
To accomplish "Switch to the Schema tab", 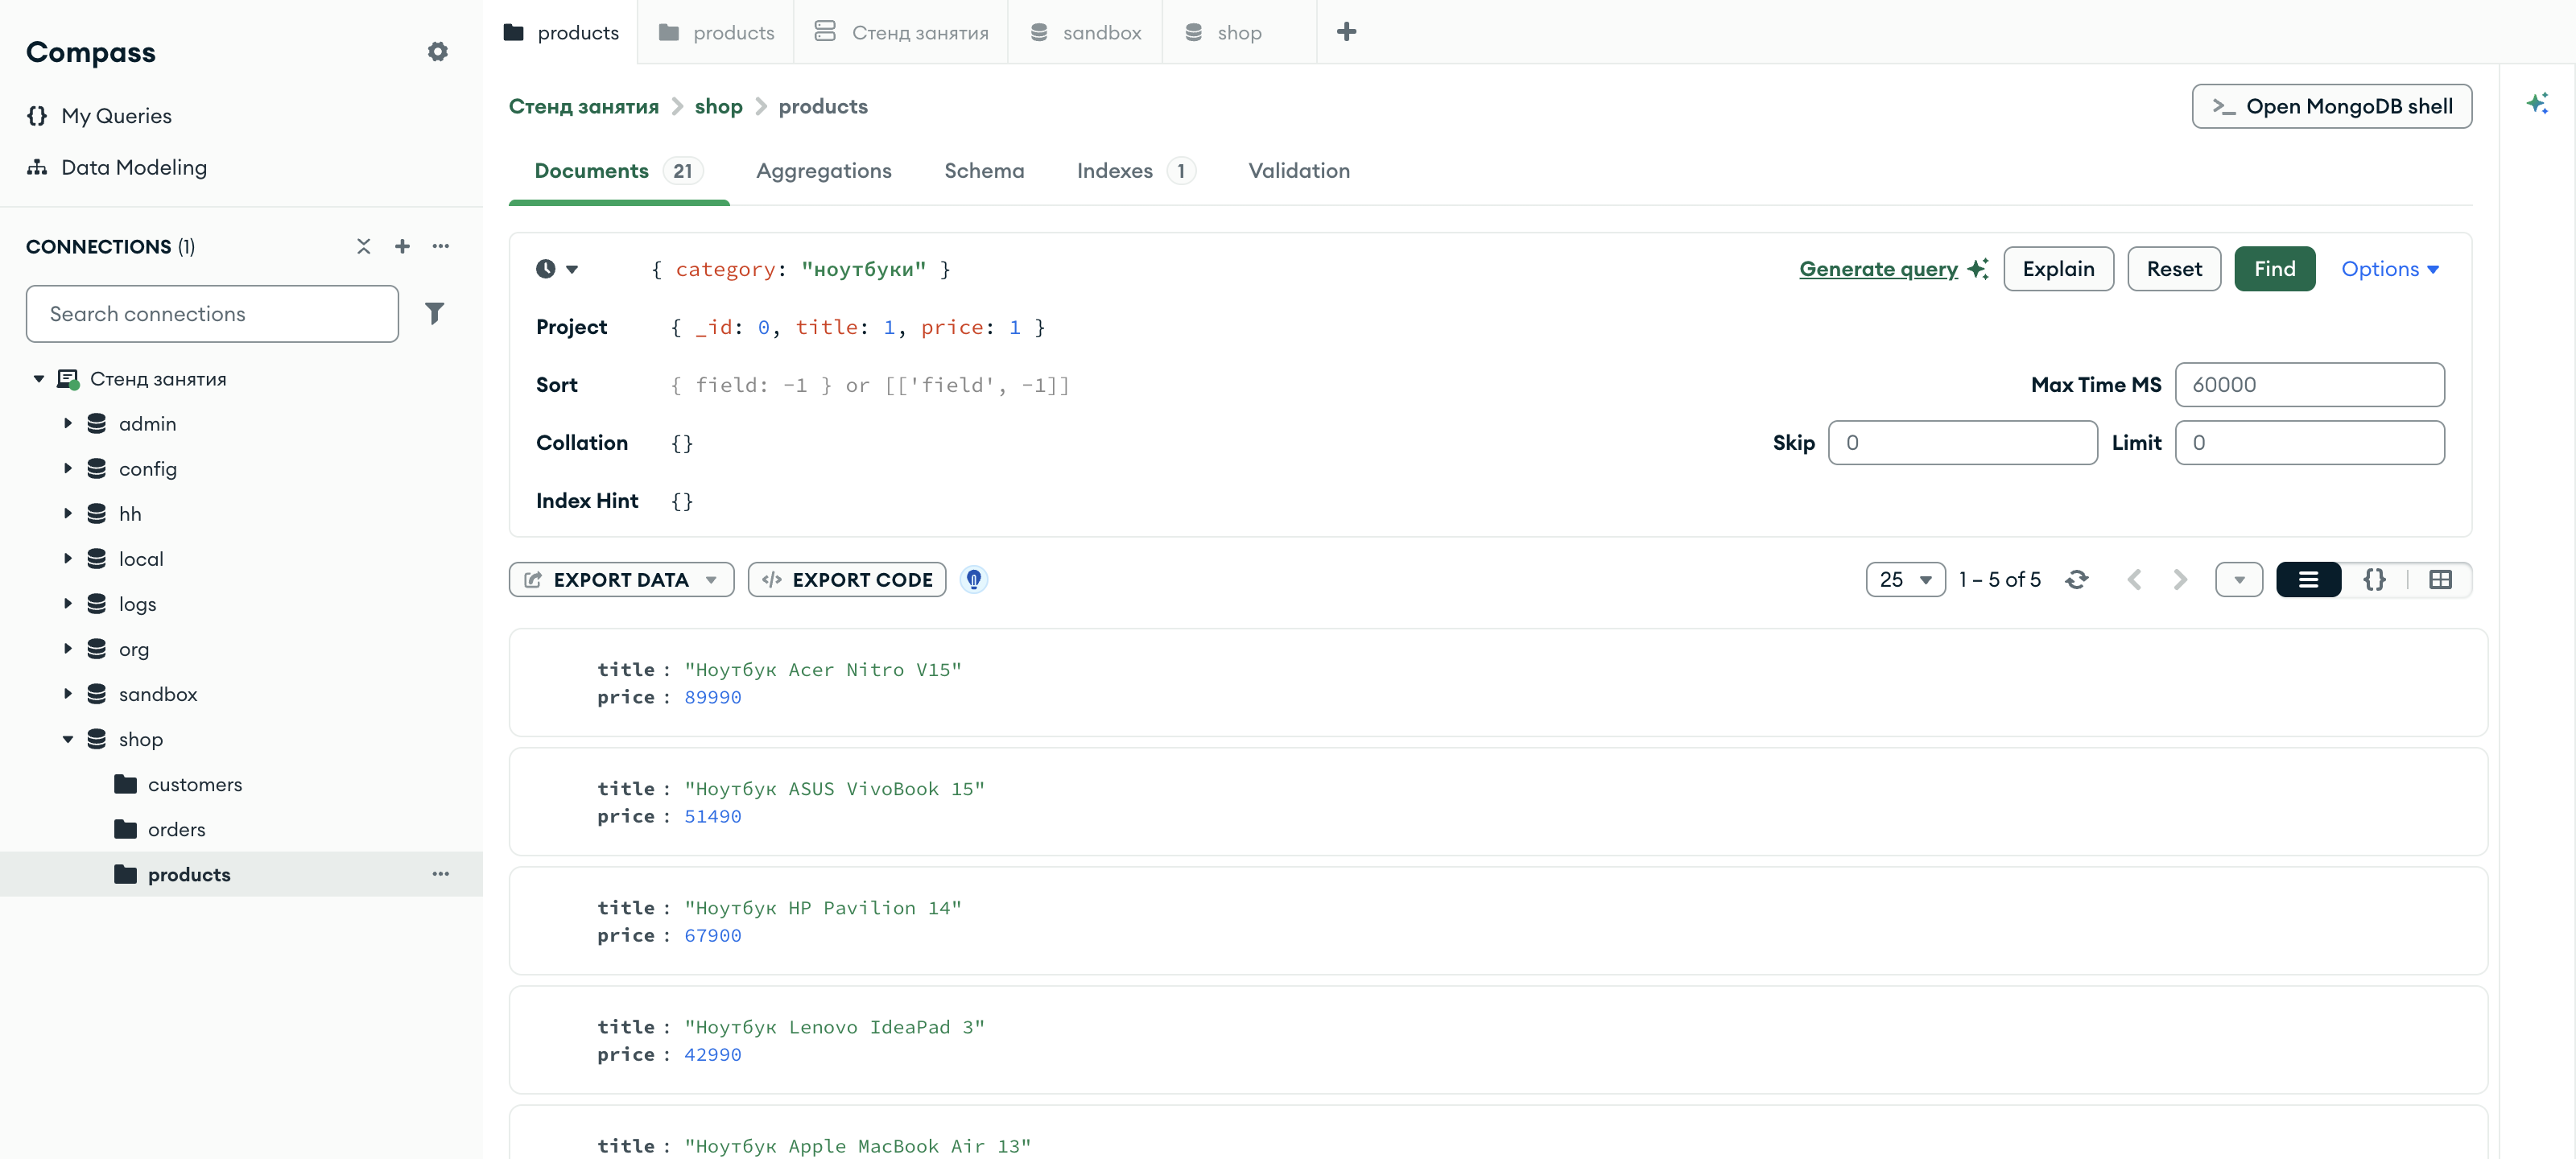I will click(x=984, y=171).
